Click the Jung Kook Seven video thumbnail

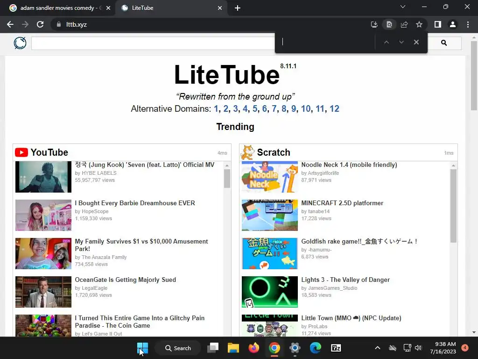43,177
